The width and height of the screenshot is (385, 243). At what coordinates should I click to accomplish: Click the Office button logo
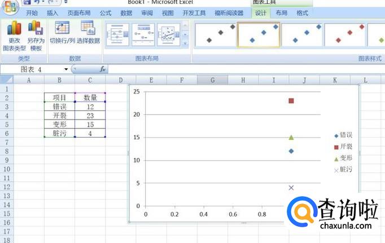(10, 7)
